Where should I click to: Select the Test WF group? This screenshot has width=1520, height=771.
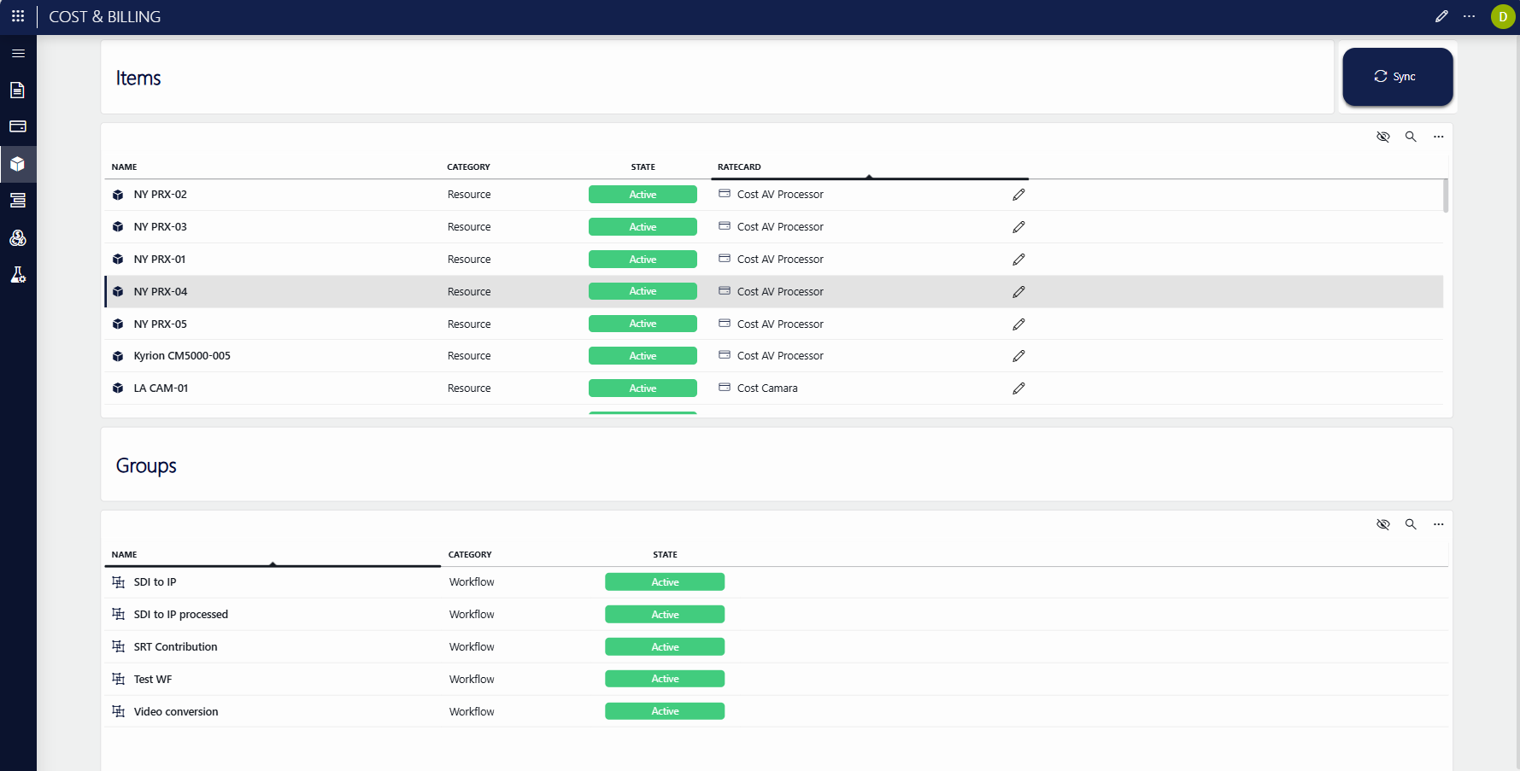(x=153, y=680)
